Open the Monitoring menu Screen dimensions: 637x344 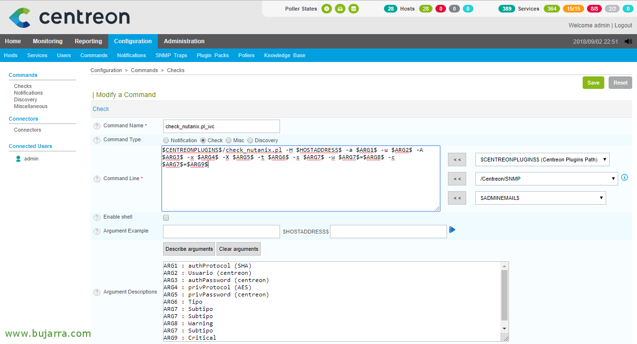(x=48, y=41)
